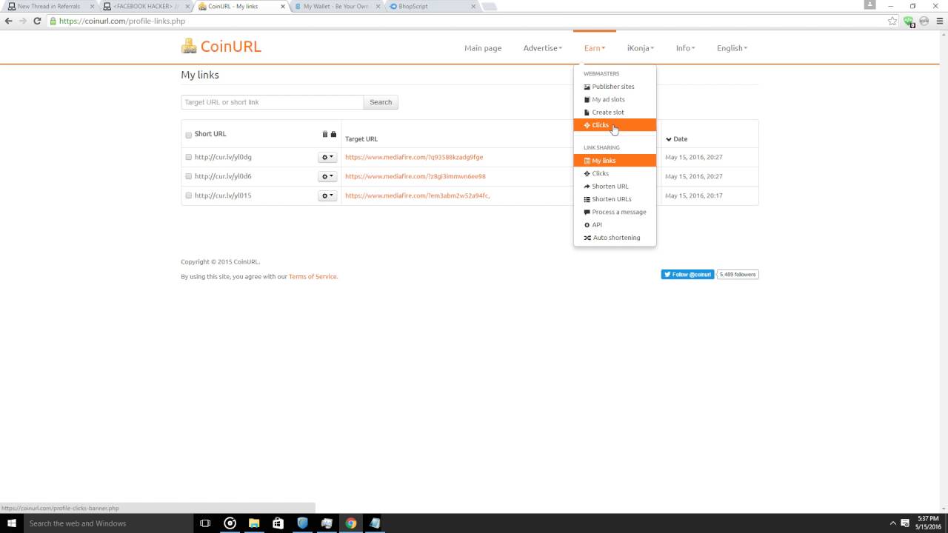Close the My Wallet tab
Viewport: 948px width, 533px height.
(378, 6)
